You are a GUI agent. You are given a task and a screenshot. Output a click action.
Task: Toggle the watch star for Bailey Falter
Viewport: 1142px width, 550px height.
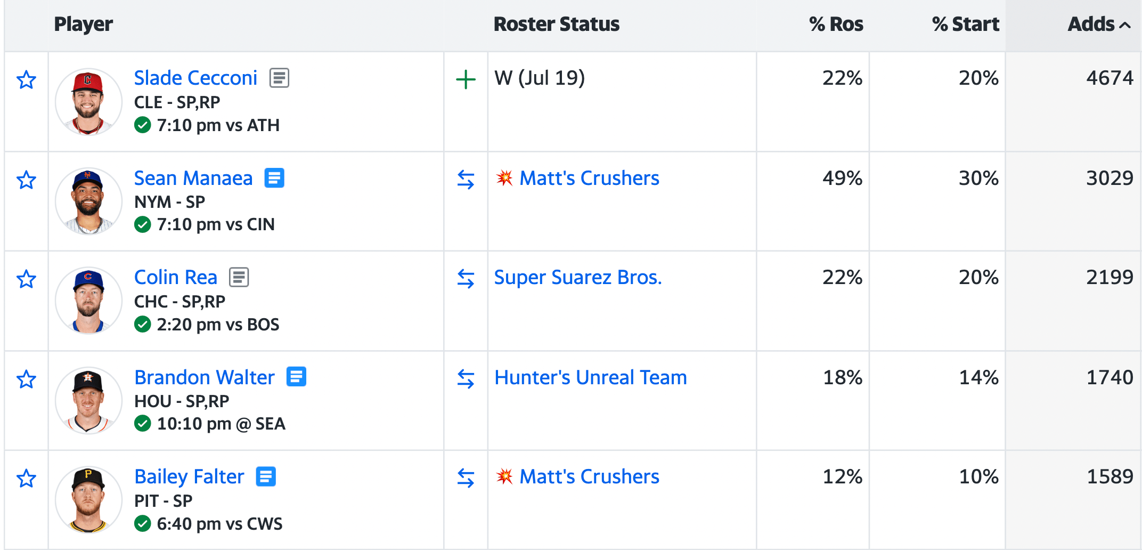(26, 479)
